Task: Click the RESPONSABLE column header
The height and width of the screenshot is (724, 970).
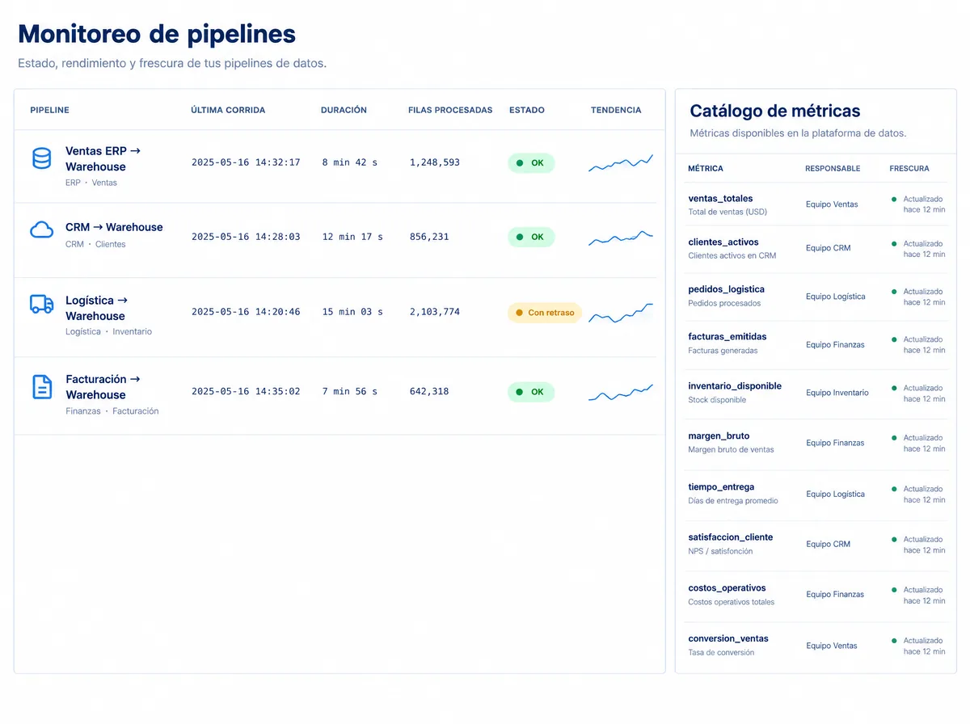Action: (833, 169)
